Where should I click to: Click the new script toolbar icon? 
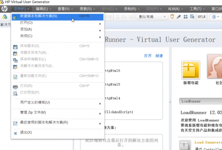(x=5, y=17)
